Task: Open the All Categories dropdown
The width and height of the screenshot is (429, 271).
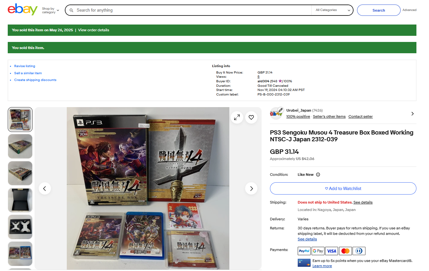Action: [333, 10]
